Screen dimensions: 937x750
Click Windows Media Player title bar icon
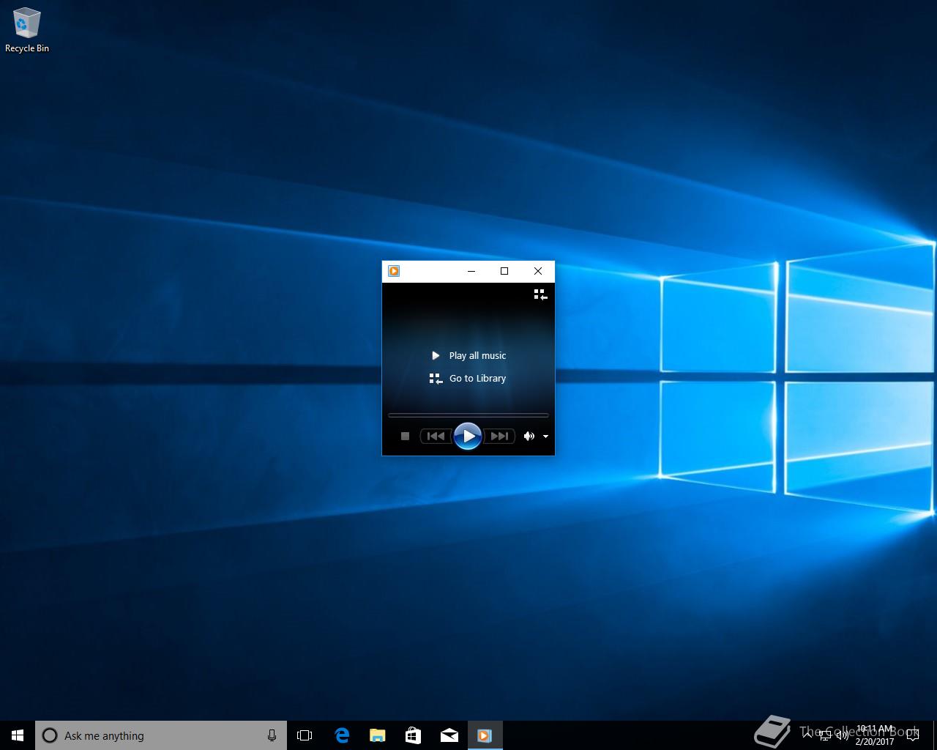click(x=394, y=271)
